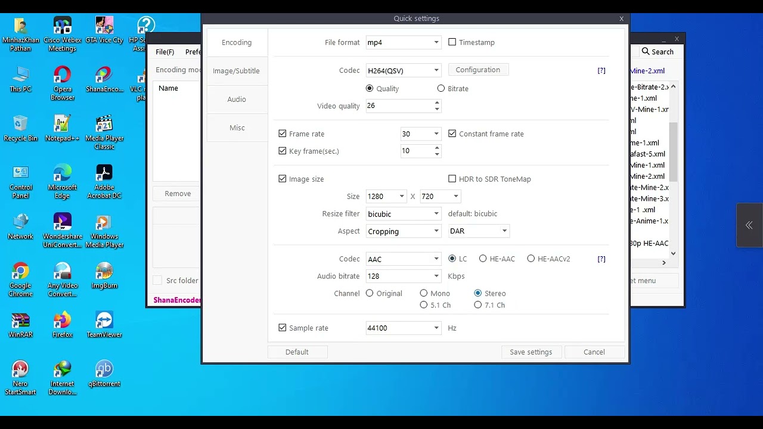
Task: Open the Control Panel desktop icon
Action: pyautogui.click(x=20, y=182)
